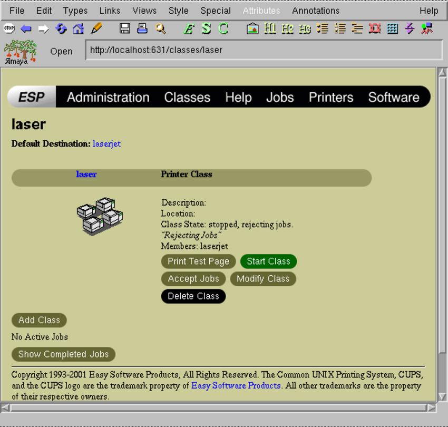Open the Annotations menu

(x=316, y=11)
